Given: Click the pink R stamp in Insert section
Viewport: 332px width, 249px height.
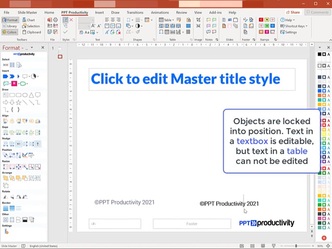Looking at the screenshot, I should (x=14, y=83).
